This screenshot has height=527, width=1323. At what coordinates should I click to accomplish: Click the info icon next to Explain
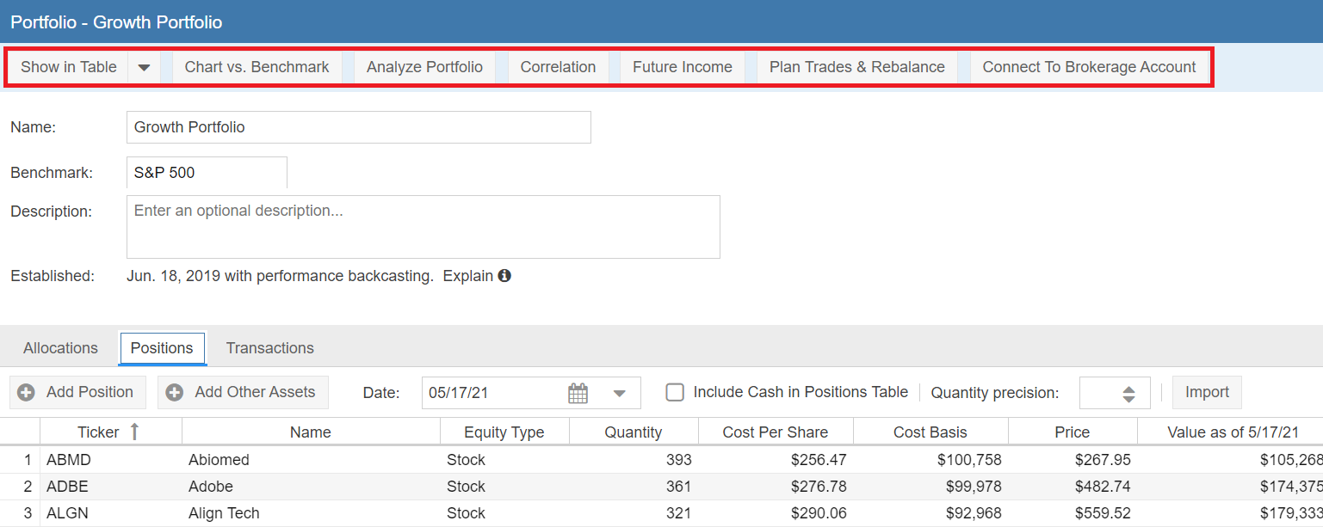504,276
